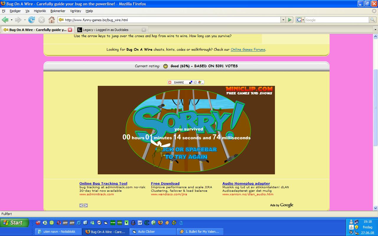
Task: Click the Firefox Back arrow button
Action: tap(5, 20)
